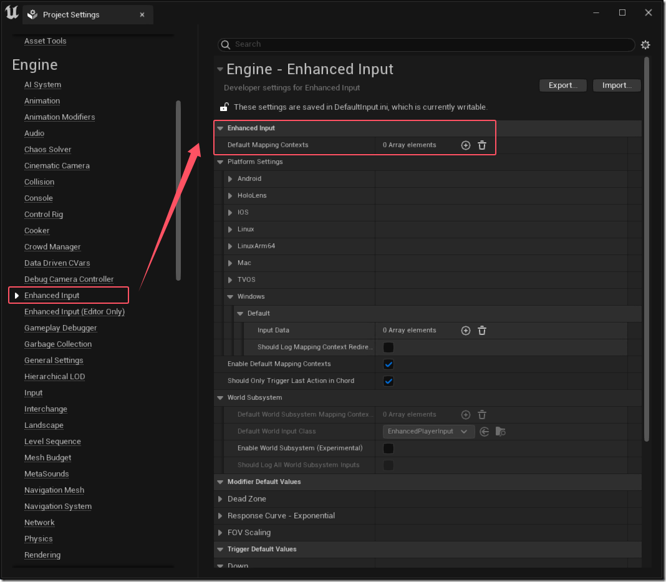Open the settings gear next to search
Screen dimensions: 666x582
[x=645, y=45]
